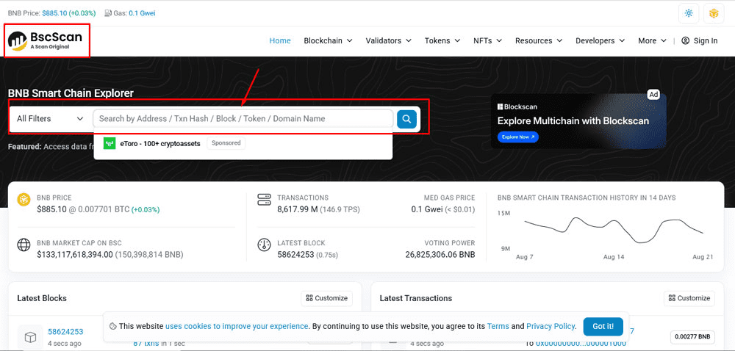
Task: Click the Sign In link
Action: (700, 41)
